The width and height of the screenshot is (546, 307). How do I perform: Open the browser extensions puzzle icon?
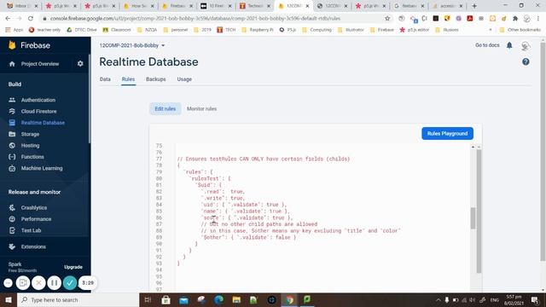click(x=515, y=19)
